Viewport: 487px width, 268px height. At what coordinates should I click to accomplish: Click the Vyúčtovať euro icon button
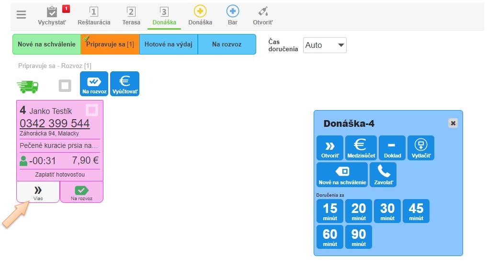125,84
